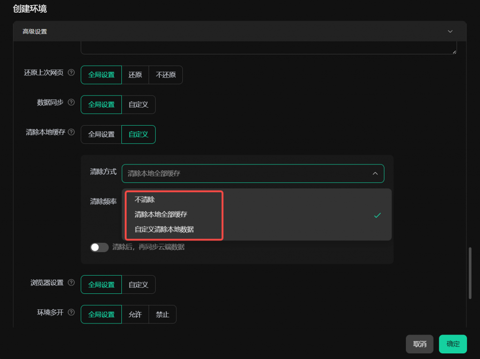Click help icon beside 清除本地缓存

click(71, 132)
